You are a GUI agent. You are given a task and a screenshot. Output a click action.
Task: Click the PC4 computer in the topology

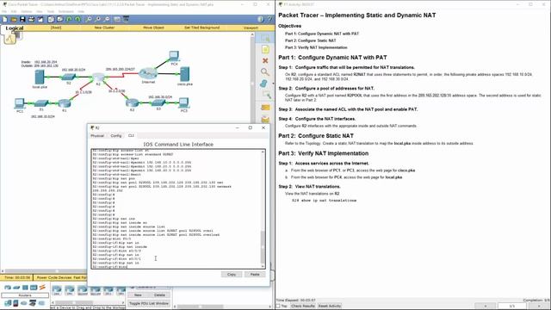click(x=174, y=56)
